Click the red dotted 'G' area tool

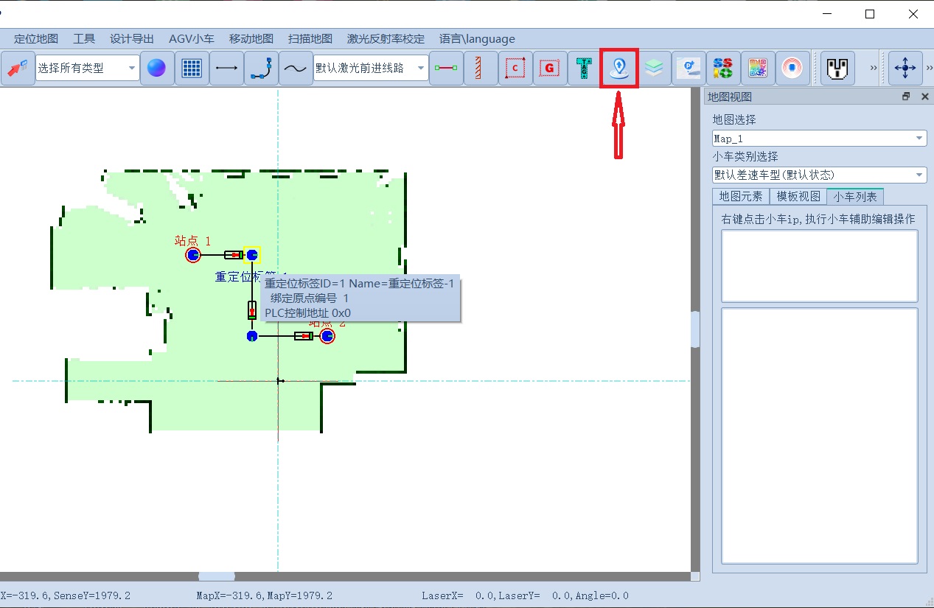(550, 69)
